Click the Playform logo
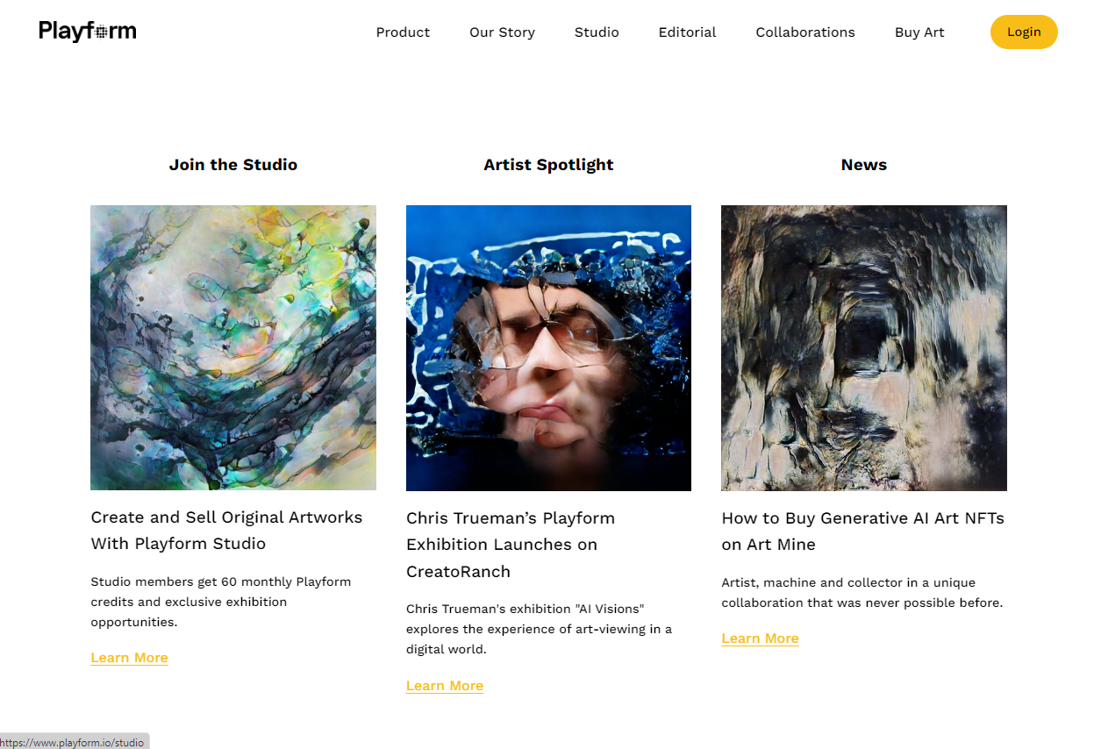The height and width of the screenshot is (749, 1101). [x=88, y=32]
